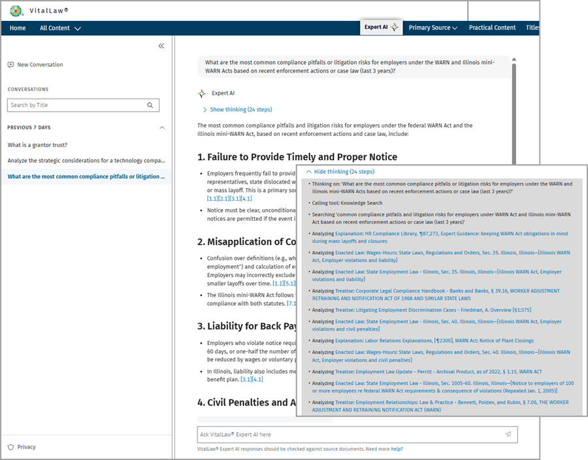Open State Employment Law Sec. 40 Illinois link
The width and height of the screenshot is (588, 460).
(x=436, y=325)
